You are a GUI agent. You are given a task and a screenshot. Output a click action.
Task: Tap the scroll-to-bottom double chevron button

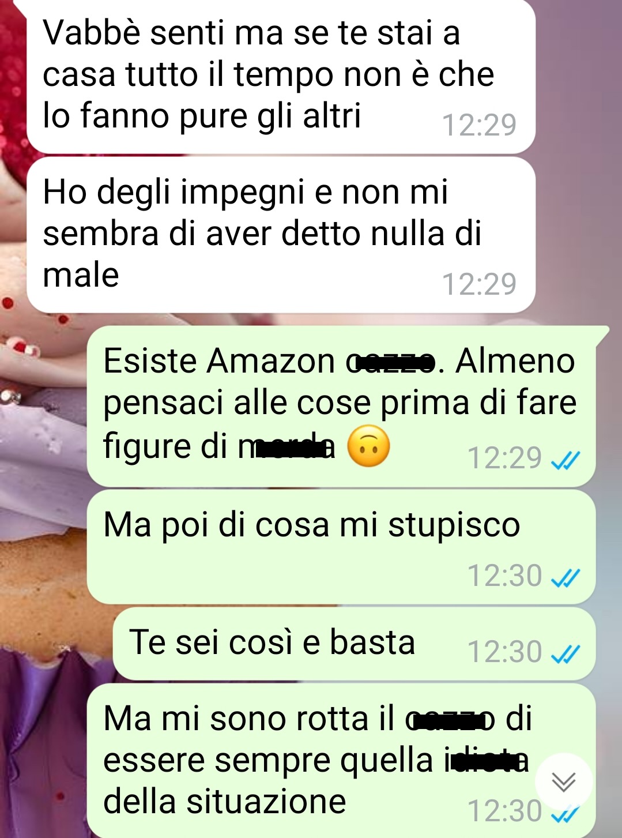pos(563,781)
